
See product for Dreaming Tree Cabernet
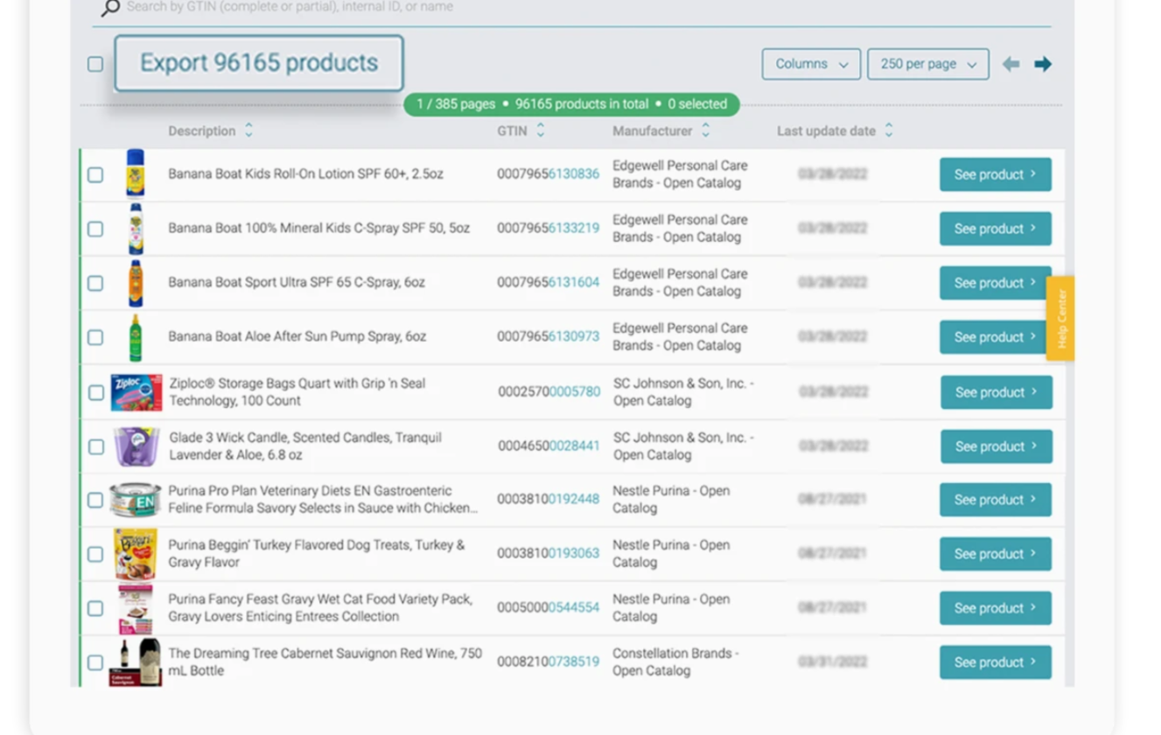996,662
